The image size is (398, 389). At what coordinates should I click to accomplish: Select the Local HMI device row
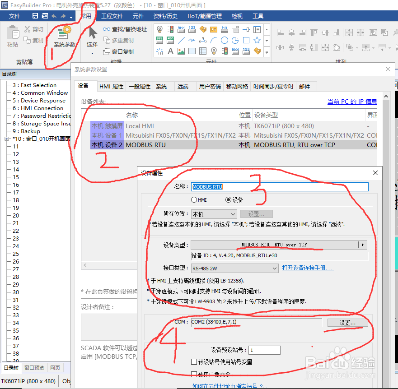click(x=233, y=126)
